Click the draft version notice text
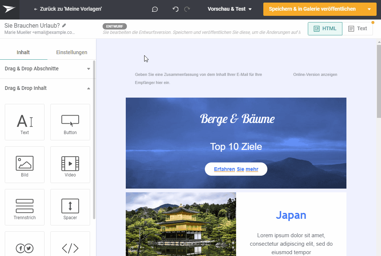Image resolution: width=381 pixels, height=256 pixels. (x=202, y=32)
